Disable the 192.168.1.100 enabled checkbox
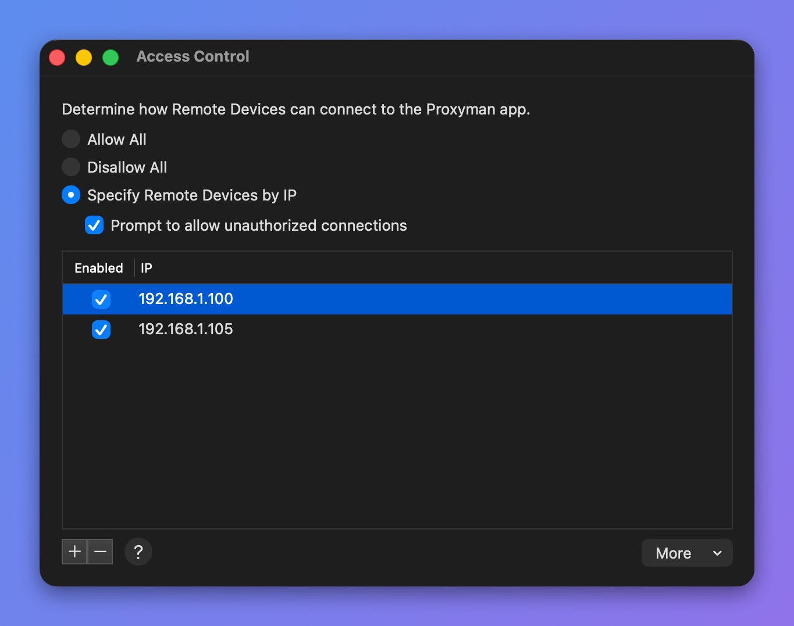The height and width of the screenshot is (626, 794). tap(101, 299)
